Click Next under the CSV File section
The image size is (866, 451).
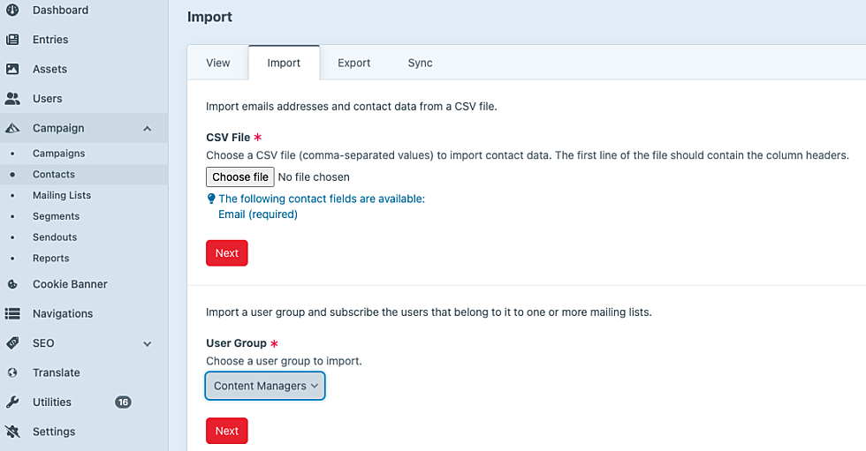pos(227,253)
